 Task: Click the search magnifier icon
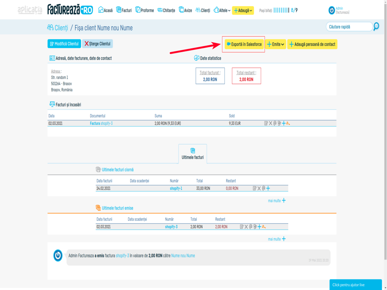[x=376, y=27]
